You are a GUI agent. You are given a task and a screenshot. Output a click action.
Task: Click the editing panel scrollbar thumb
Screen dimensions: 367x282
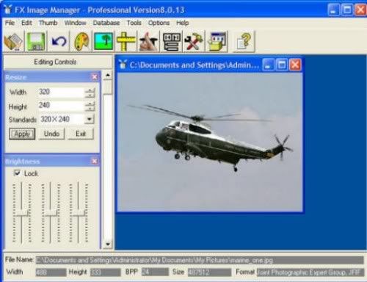click(108, 87)
